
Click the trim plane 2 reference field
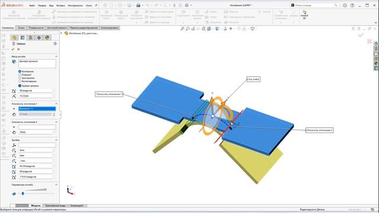pyautogui.click(x=37, y=127)
